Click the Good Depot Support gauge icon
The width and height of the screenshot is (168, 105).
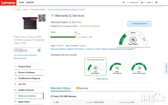click(x=95, y=68)
